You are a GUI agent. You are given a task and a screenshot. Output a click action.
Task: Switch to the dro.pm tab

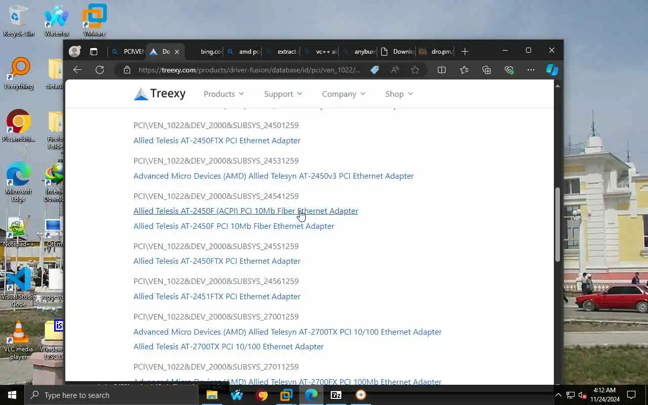pyautogui.click(x=436, y=52)
